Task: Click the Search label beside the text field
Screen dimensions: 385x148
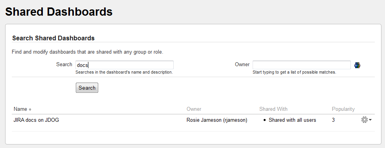Action: click(x=64, y=64)
